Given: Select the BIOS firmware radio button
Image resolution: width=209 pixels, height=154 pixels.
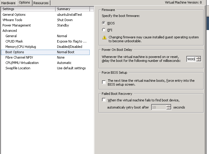Looking at the screenshot, I should click(x=104, y=23).
